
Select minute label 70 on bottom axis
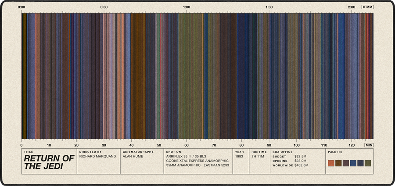(x=214, y=145)
